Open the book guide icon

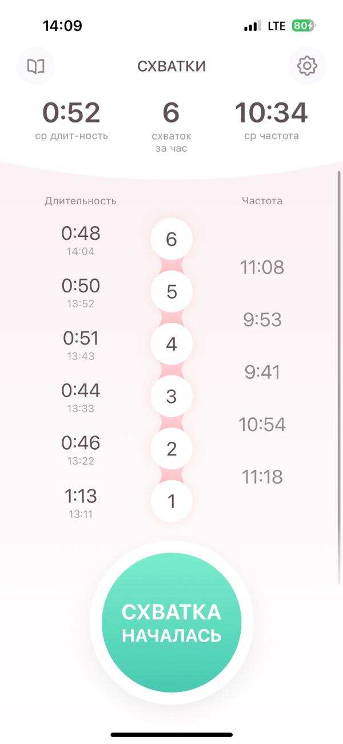tap(36, 66)
